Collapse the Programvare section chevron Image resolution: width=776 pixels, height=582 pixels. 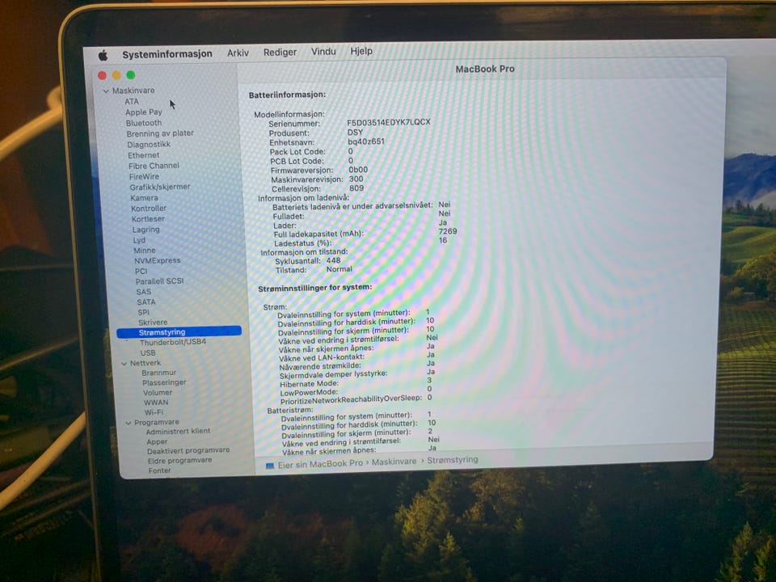click(129, 423)
